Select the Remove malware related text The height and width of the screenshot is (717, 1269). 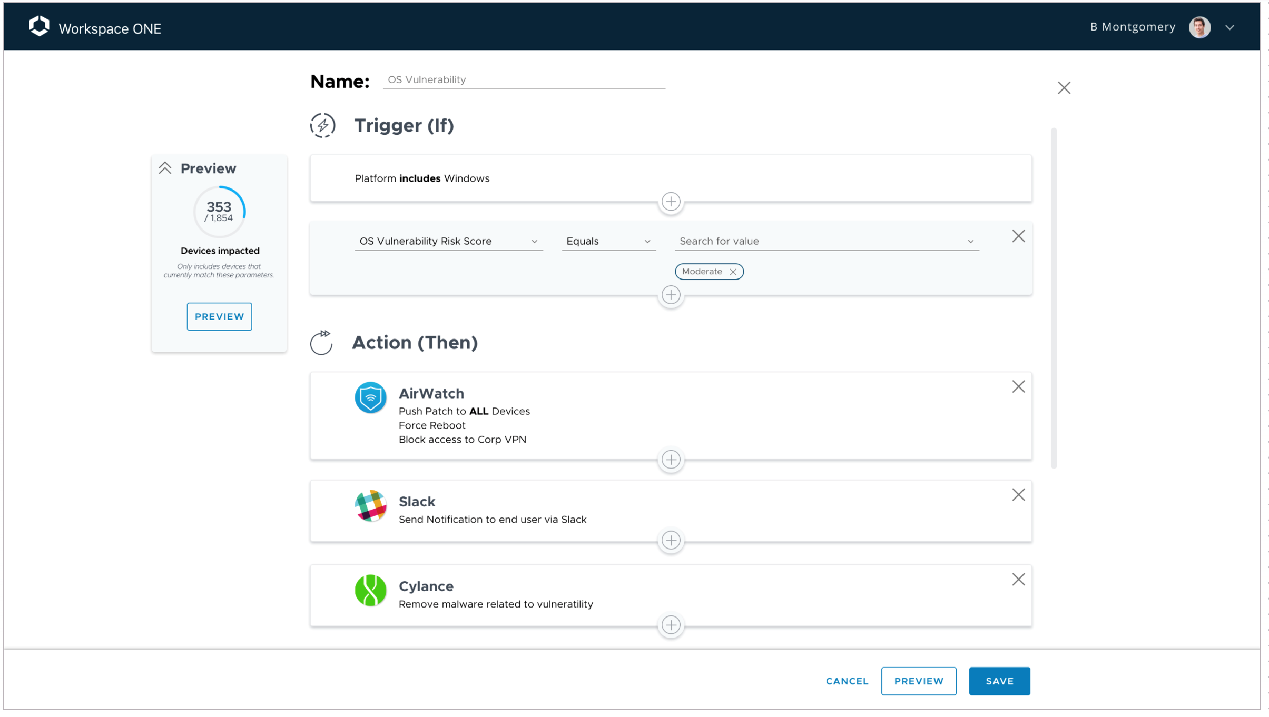(x=495, y=604)
